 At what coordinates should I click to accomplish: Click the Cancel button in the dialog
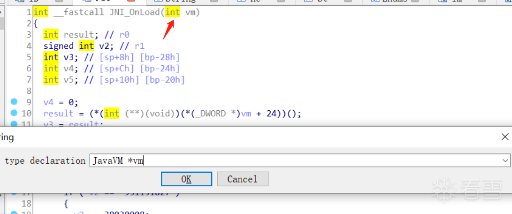point(243,179)
